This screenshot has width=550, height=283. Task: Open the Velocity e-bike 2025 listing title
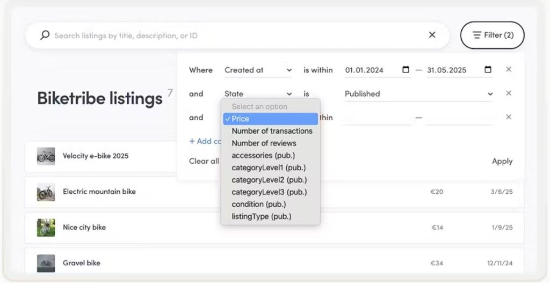click(96, 156)
